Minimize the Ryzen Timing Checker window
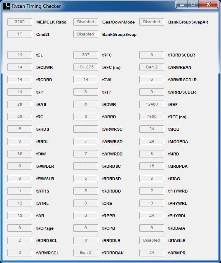The image size is (221, 263). [182, 5]
